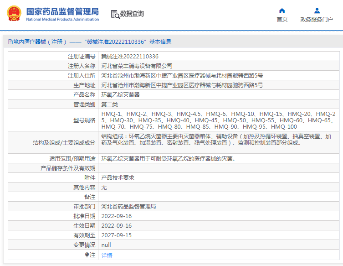Select product name 环氧乙烷灭菌器
This screenshot has width=343, height=266.
click(120, 95)
